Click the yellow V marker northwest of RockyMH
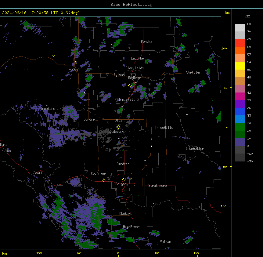 coord(53,56)
